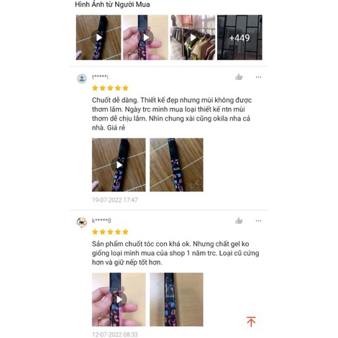The height and width of the screenshot is (338, 338).
Task: Click username k*****8
Action: point(101,221)
